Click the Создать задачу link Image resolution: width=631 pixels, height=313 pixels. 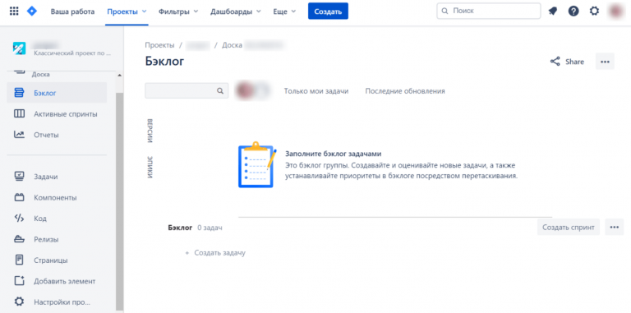(x=219, y=253)
